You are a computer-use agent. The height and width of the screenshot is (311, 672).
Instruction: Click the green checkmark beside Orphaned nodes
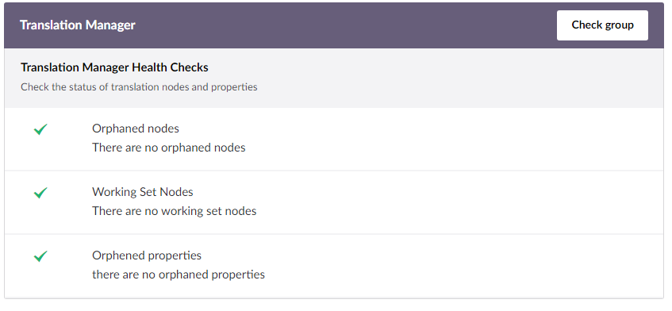[40, 129]
